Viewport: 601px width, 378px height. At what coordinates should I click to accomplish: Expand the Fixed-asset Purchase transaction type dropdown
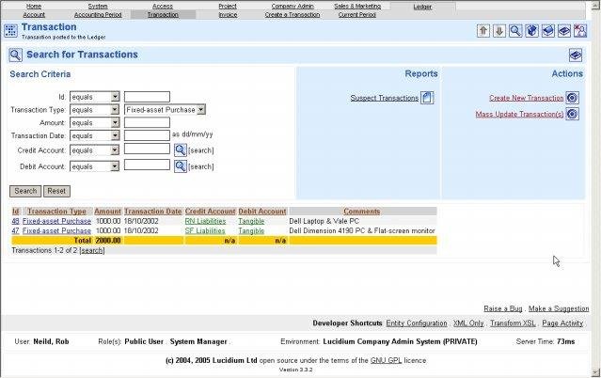coord(166,110)
